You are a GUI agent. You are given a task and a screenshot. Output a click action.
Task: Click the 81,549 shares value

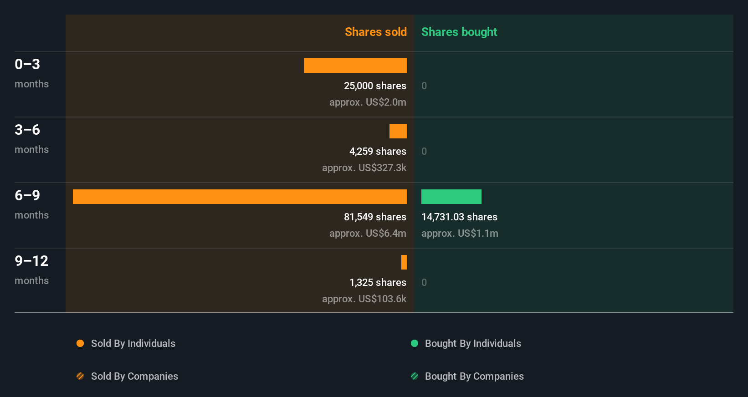(x=375, y=217)
